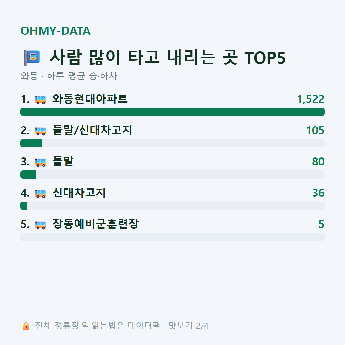Click the full green bar for 와동현대아파트
The width and height of the screenshot is (345, 345).
pos(172,112)
